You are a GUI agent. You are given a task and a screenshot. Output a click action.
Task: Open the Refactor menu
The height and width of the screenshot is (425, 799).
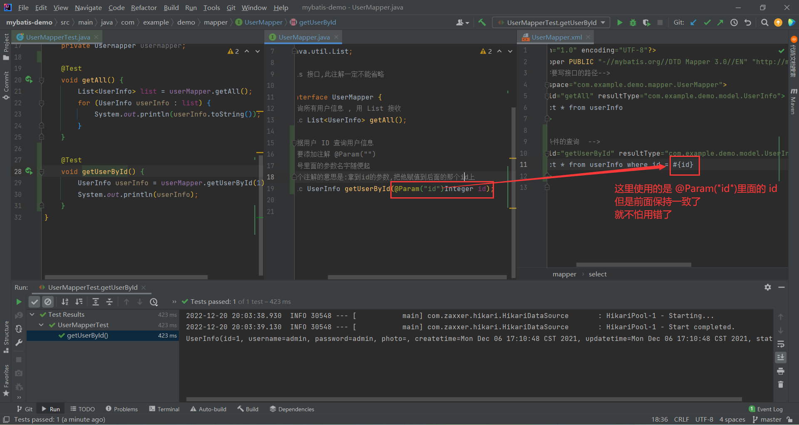click(x=144, y=7)
